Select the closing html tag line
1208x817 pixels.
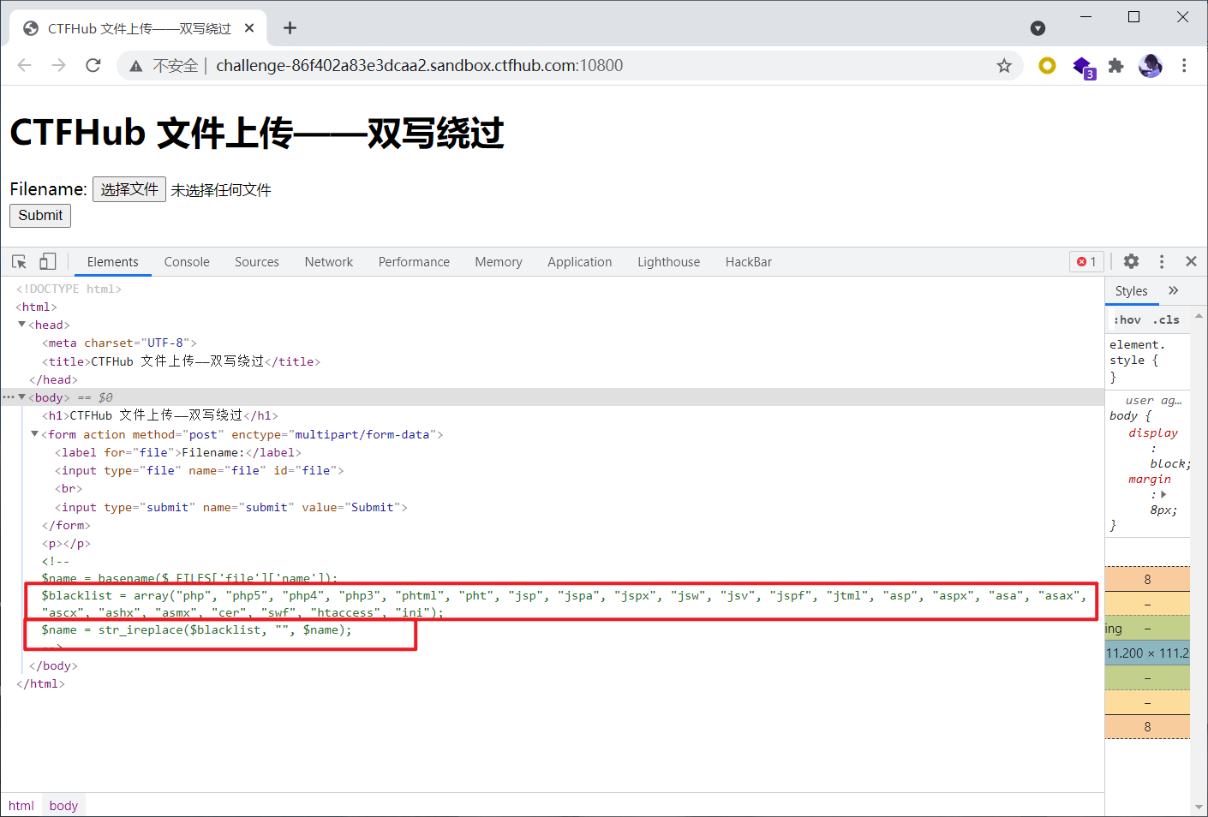40,683
